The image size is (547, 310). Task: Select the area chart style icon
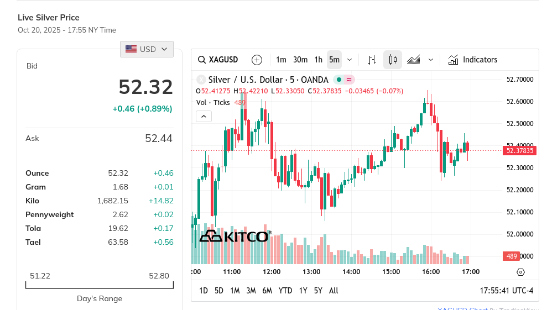413,60
